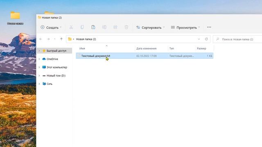
Task: Click the window title folder icon
Action: [39, 17]
